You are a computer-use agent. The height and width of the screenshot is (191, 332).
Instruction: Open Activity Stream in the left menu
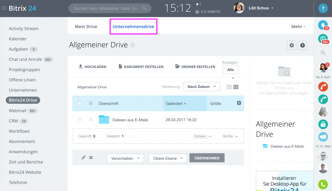23,28
